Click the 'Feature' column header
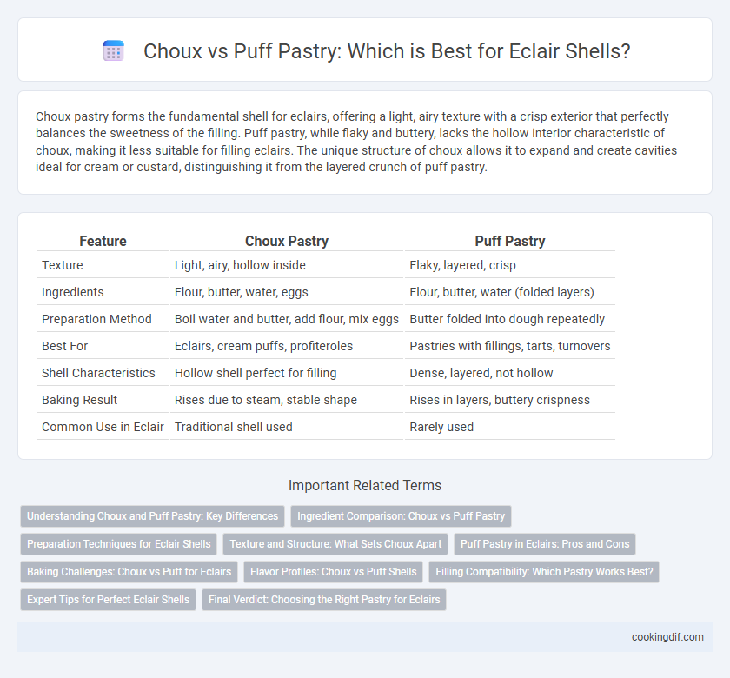The image size is (730, 678). click(x=103, y=242)
